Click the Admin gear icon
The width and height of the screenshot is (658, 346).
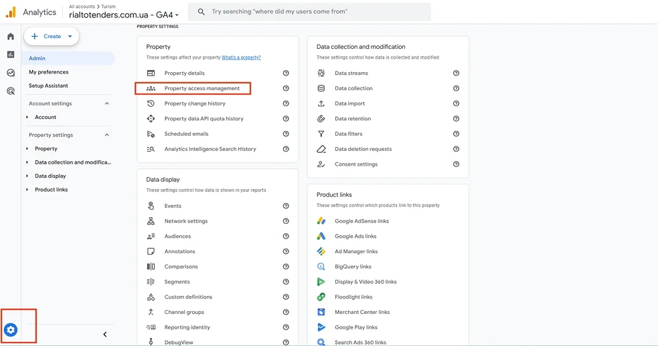tap(11, 330)
